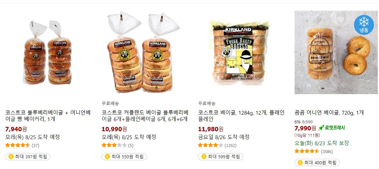The height and width of the screenshot is (169, 379).
Task: Open title 코스트코 베이글, 1284g, 12개, 플레인
Action: click(x=241, y=116)
